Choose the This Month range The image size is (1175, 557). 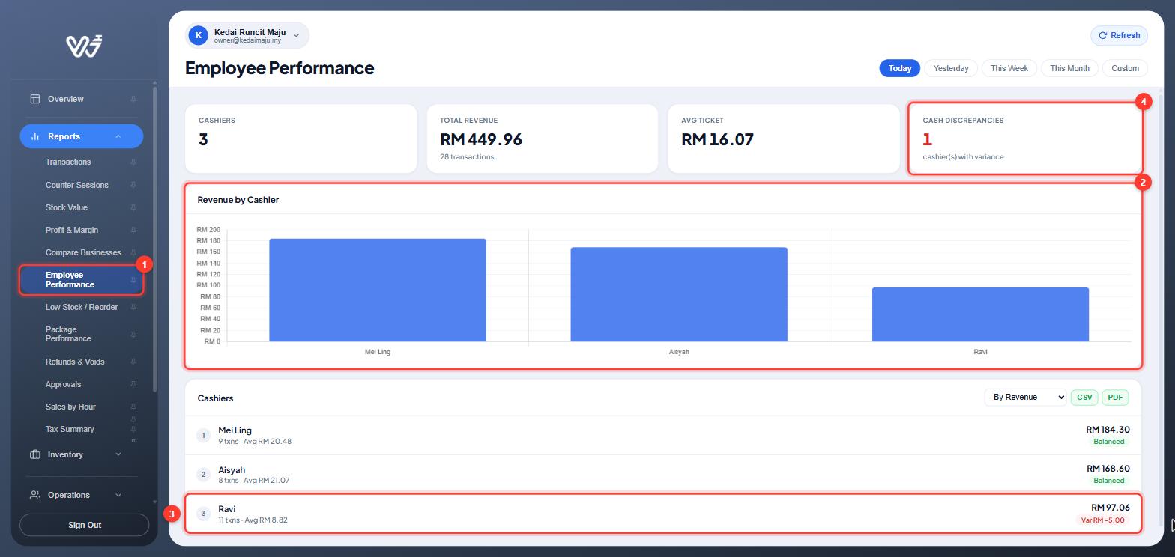(x=1069, y=68)
